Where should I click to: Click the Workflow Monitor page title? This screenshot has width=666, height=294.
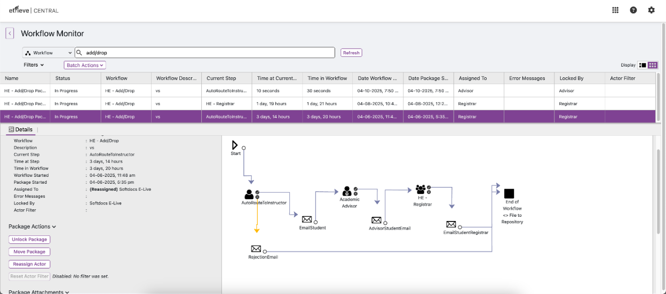[52, 34]
